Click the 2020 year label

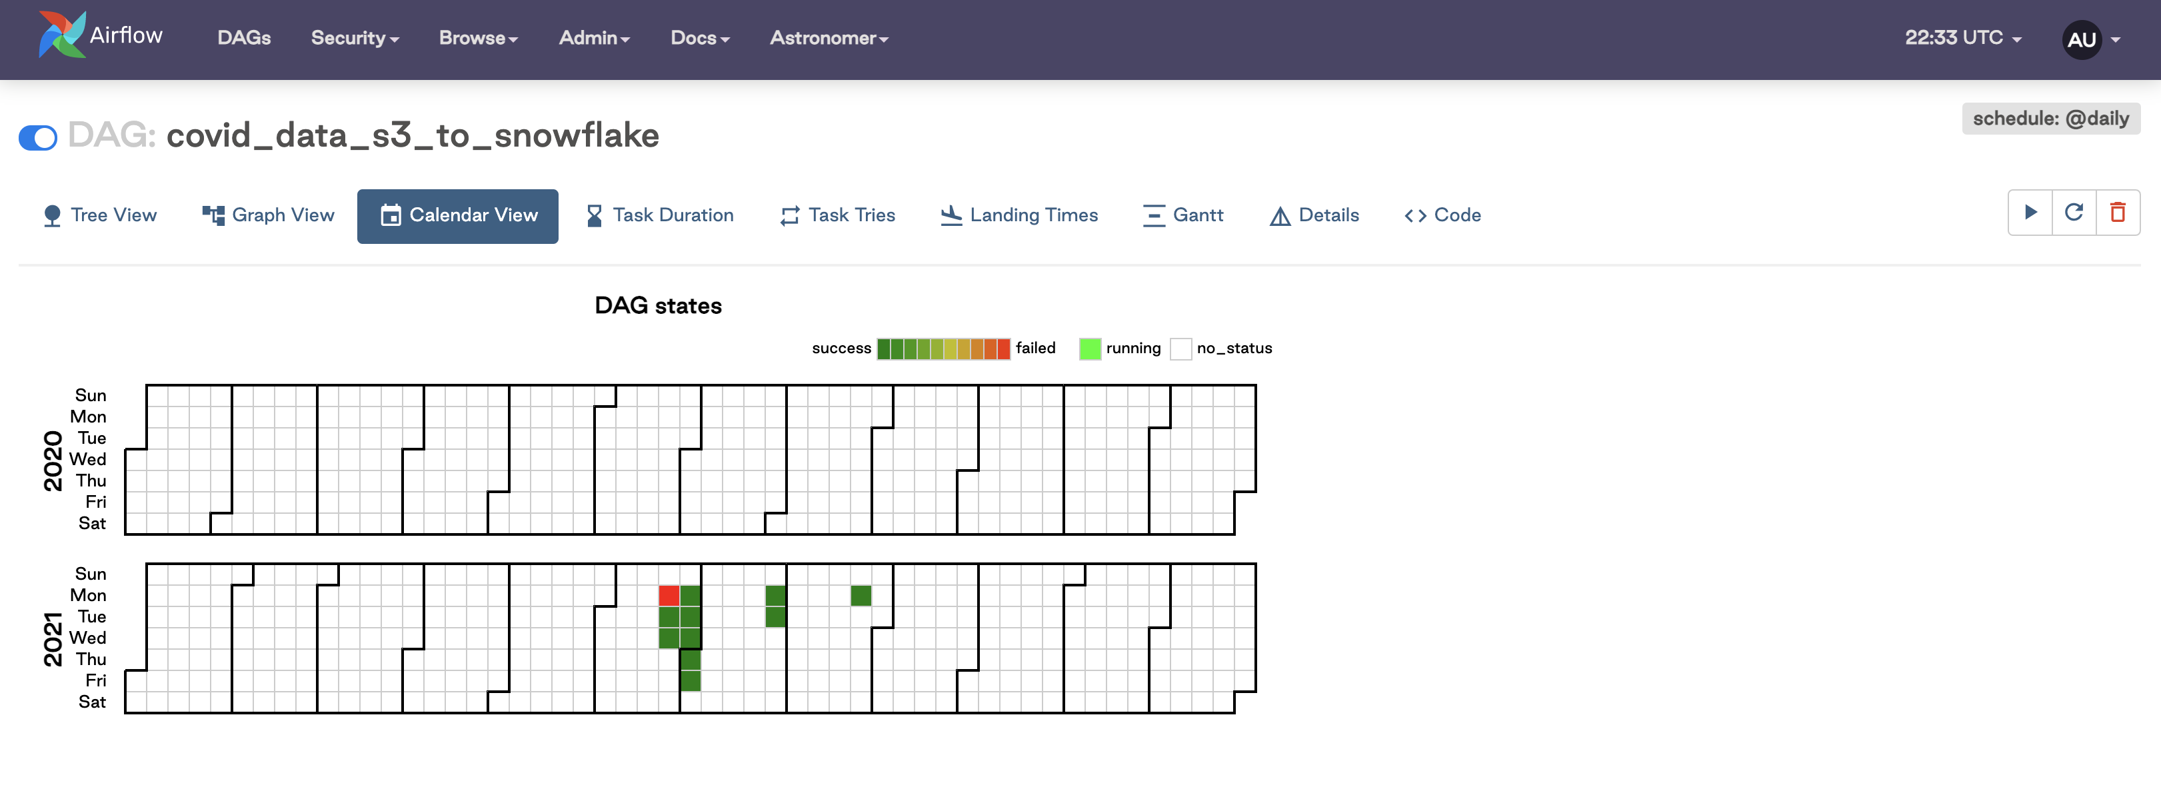(53, 460)
